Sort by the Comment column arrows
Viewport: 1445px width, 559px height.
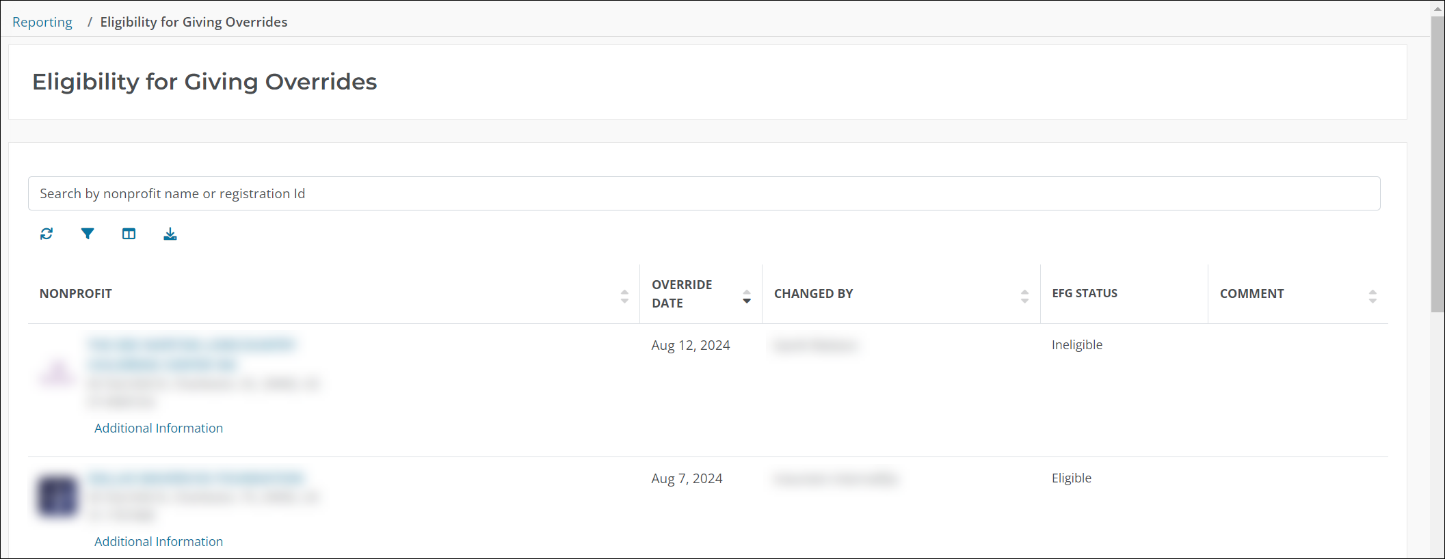click(x=1373, y=296)
